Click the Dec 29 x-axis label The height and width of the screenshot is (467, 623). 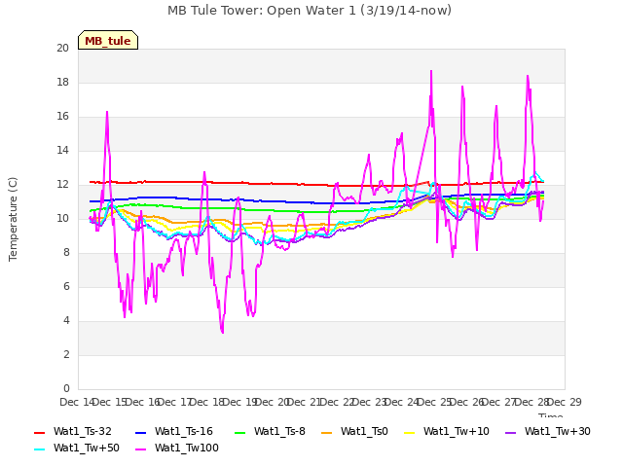click(x=565, y=402)
